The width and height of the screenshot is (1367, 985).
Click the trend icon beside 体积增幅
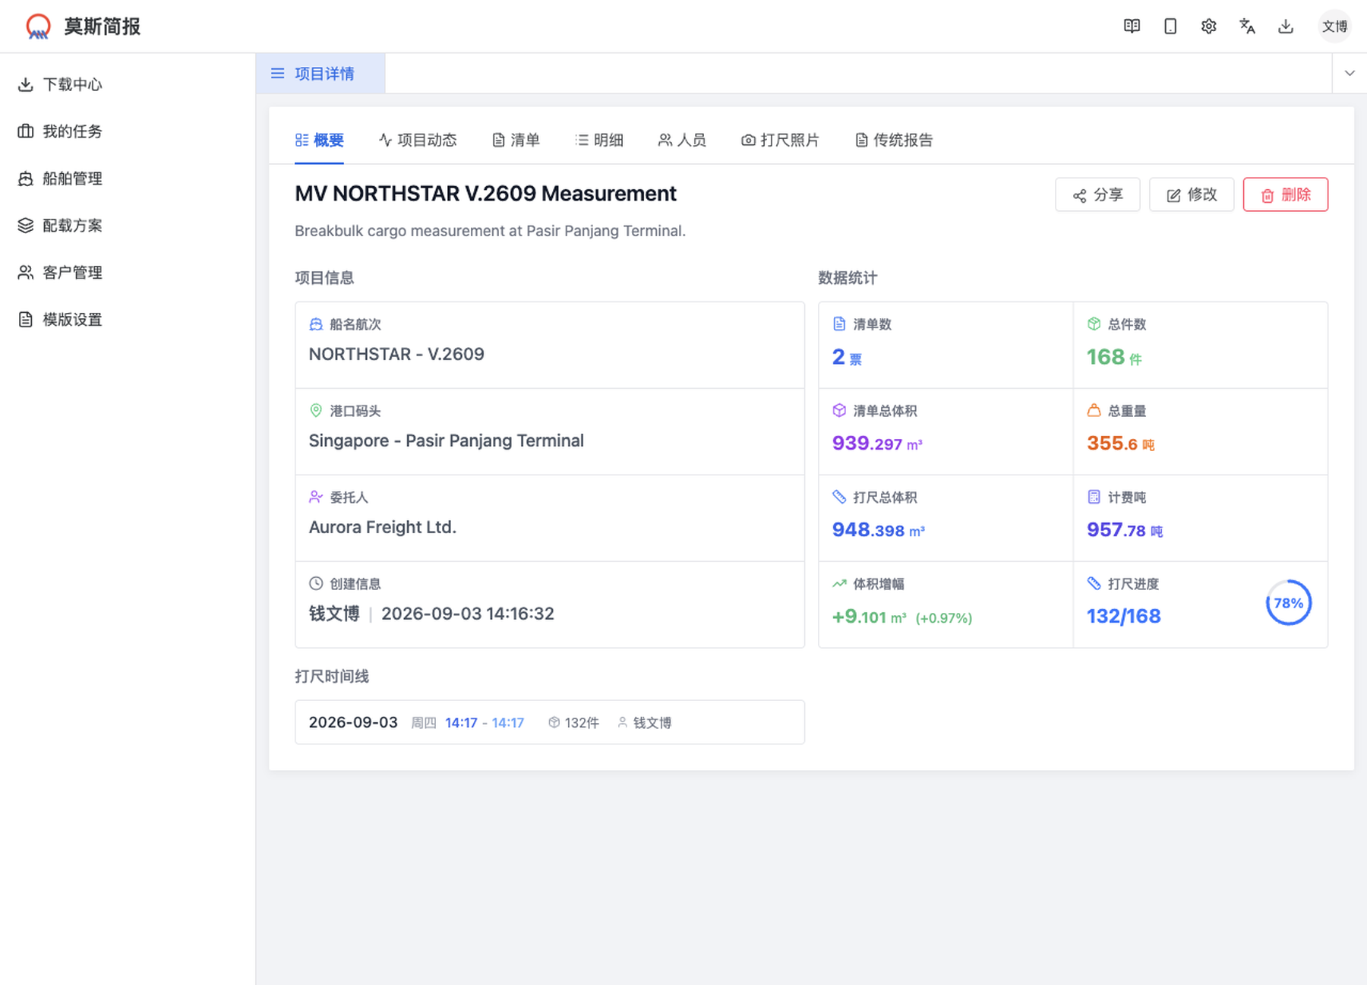click(839, 583)
